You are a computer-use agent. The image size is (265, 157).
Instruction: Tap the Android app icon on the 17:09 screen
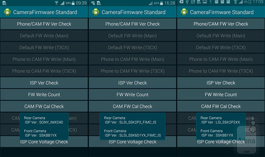tap(184, 12)
